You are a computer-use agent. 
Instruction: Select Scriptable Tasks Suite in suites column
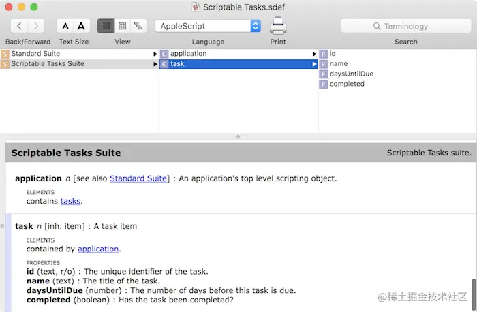(79, 64)
